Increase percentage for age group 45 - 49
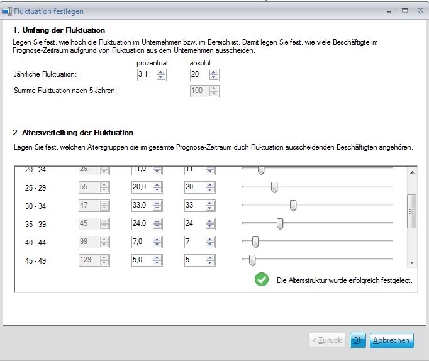Viewport: 429px width, 361px height. [x=157, y=258]
